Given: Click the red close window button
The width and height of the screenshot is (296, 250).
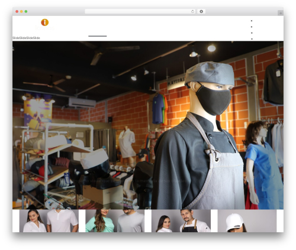Looking at the screenshot, I should [x=17, y=12].
